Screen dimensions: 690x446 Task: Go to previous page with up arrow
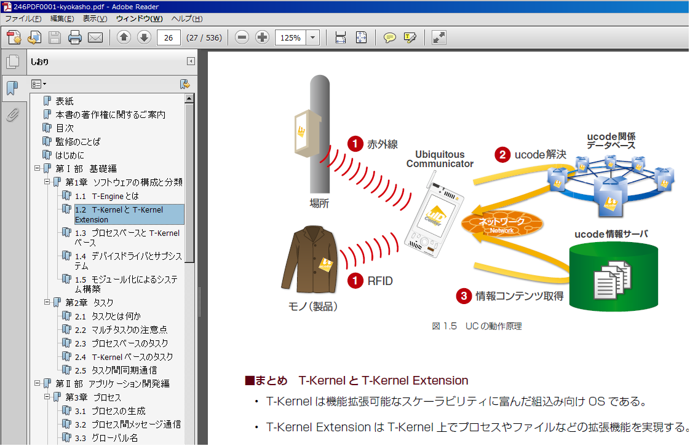[124, 37]
